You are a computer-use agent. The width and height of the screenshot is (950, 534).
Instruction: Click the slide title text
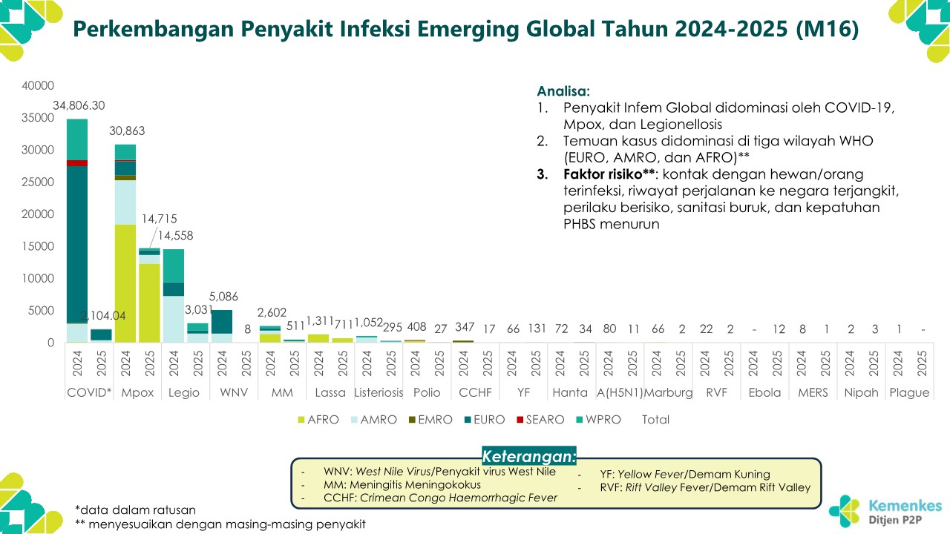(465, 29)
